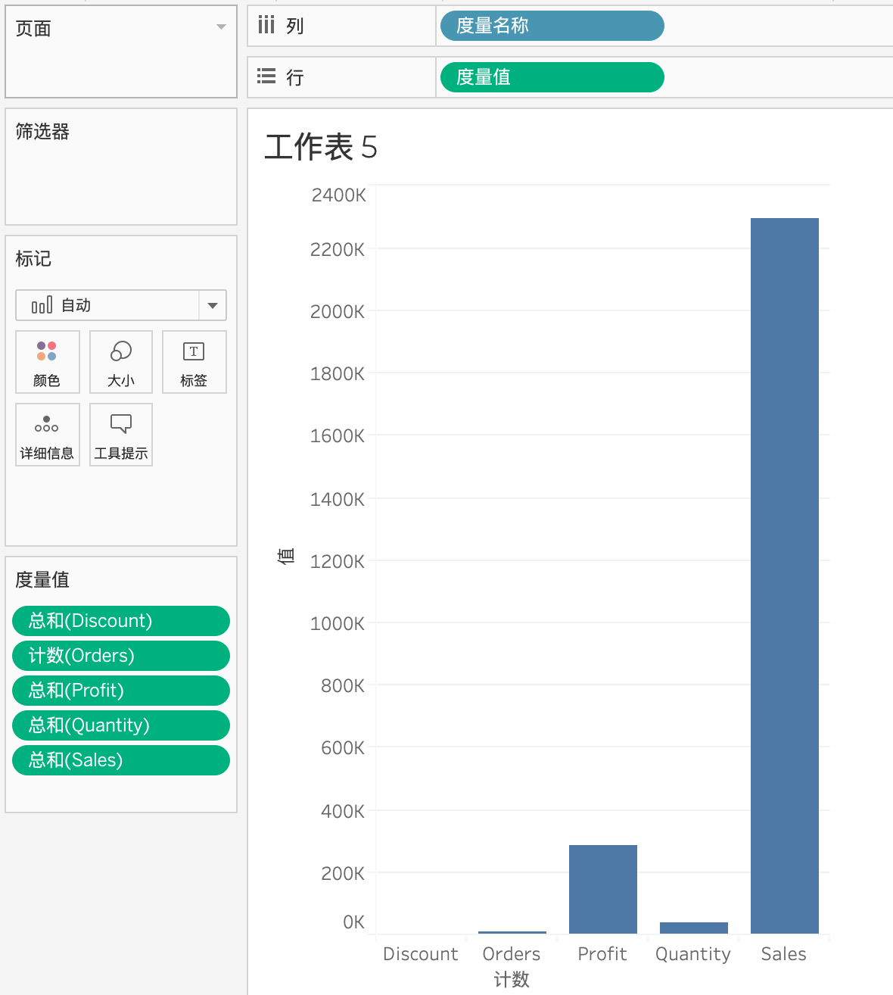Click the 总和(Profit) measure pill
This screenshot has width=893, height=995.
pyautogui.click(x=120, y=690)
